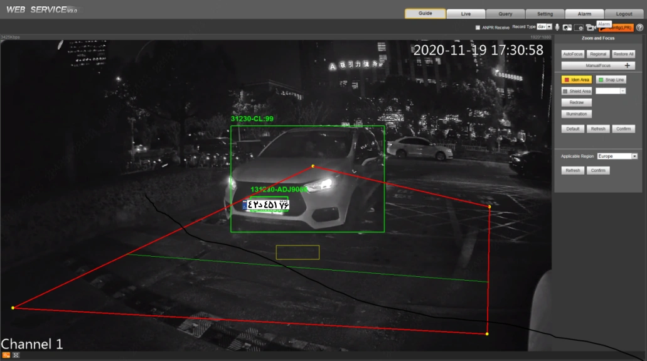Click the Illumination button
The image size is (647, 361).
[576, 114]
